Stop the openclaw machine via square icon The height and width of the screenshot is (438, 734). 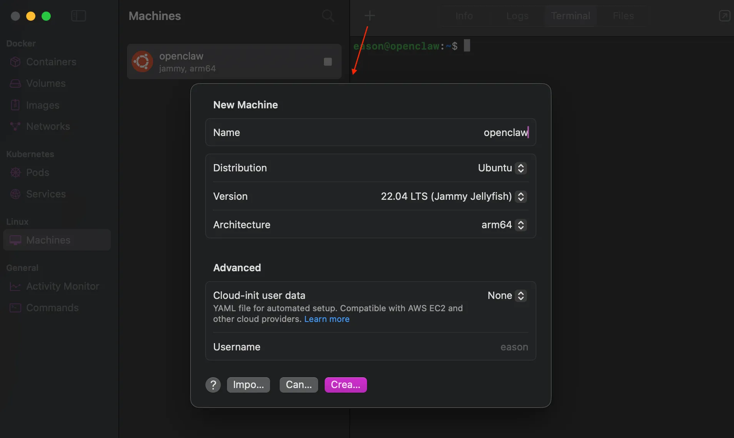[328, 62]
